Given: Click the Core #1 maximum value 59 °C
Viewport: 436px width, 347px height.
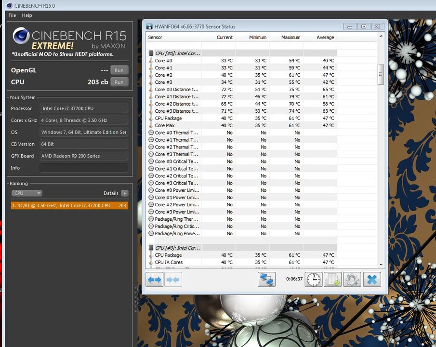Looking at the screenshot, I should click(294, 67).
